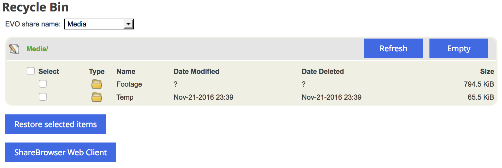This screenshot has width=502, height=168.
Task: Refresh the recycle bin listing
Action: coord(393,48)
